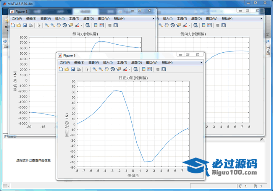The image size is (273, 191).
Task: Toggle Pan hand tool in Figure 3
Action: (x=107, y=69)
